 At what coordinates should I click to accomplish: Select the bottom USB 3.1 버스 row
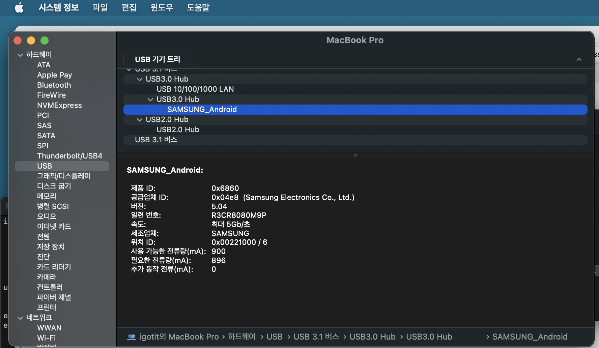(355, 140)
